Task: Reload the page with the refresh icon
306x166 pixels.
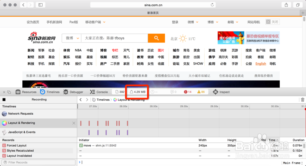Action: [212, 5]
